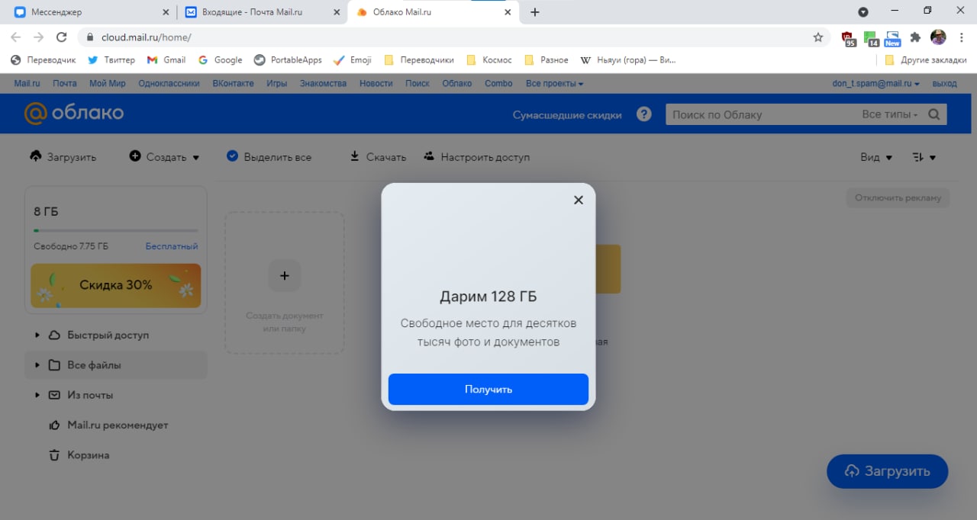Viewport: 977px width, 520px height.
Task: Open the help question mark icon
Action: pyautogui.click(x=644, y=114)
